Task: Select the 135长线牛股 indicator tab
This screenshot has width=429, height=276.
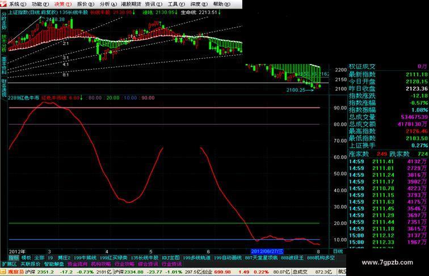Action: point(145,258)
